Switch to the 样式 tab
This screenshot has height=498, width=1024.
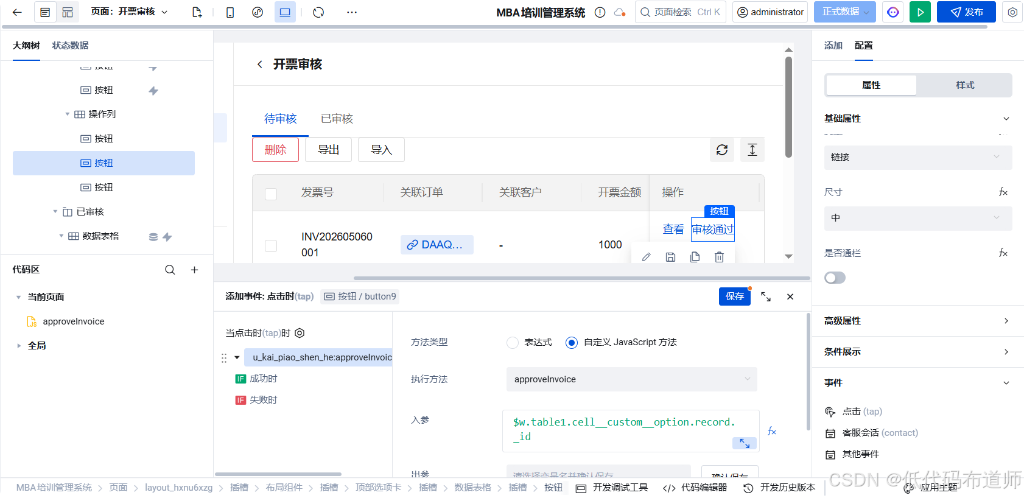[965, 85]
